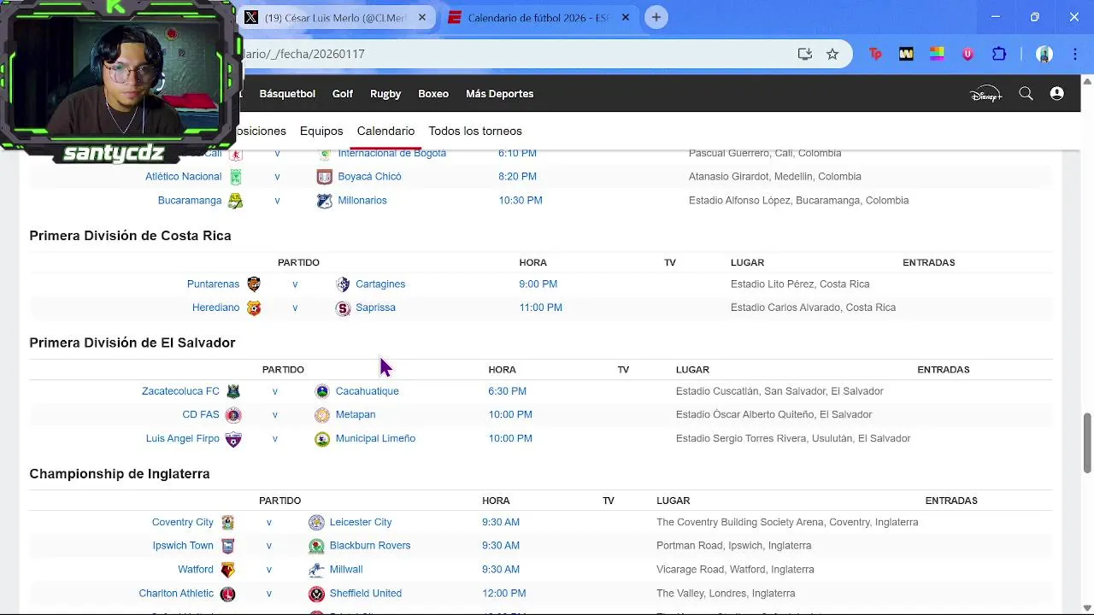
Task: Click the Millonarios team crest
Action: (x=324, y=201)
